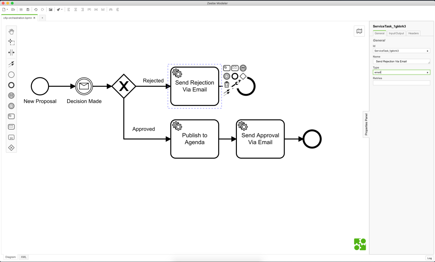Image resolution: width=435 pixels, height=262 pixels.
Task: Activate the create/remove space tool
Action: [11, 52]
